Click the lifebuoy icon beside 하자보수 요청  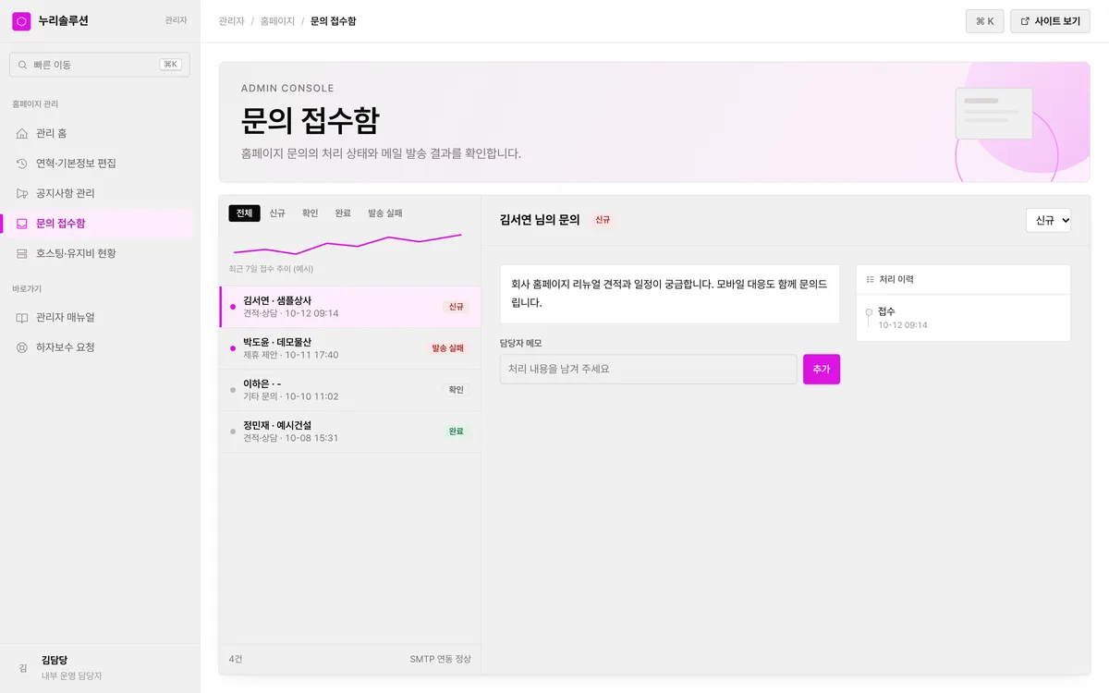[22, 347]
